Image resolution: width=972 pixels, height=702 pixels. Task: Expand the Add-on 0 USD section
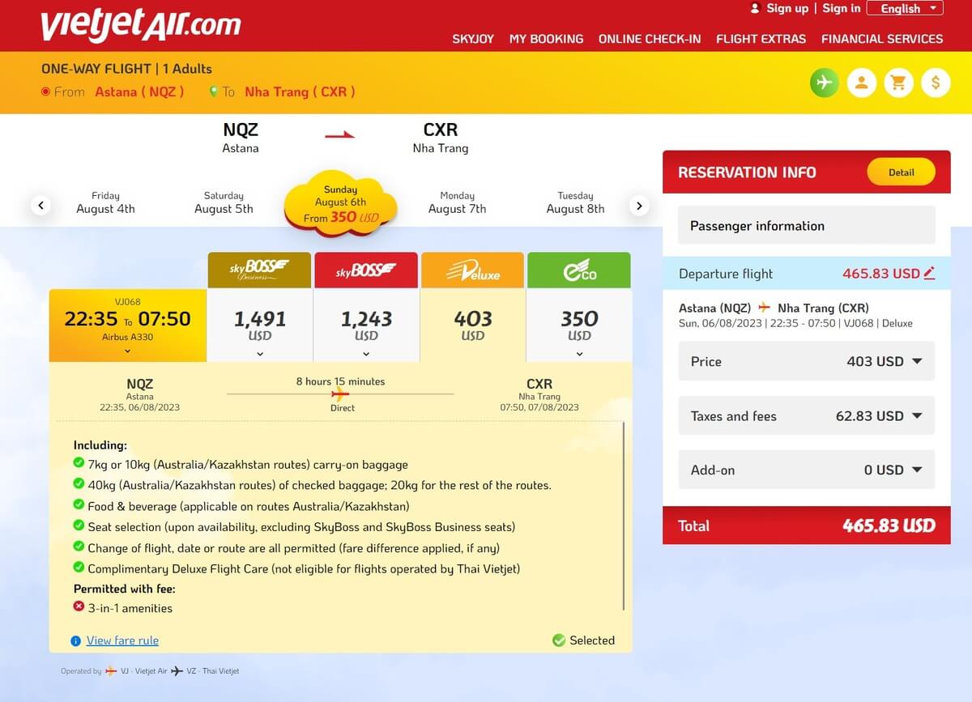coord(807,470)
